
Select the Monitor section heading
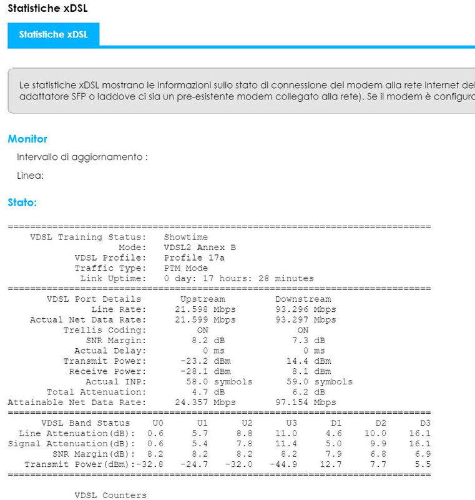(x=27, y=139)
